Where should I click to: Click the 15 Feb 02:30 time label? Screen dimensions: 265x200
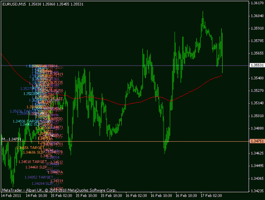[x=61, y=196]
